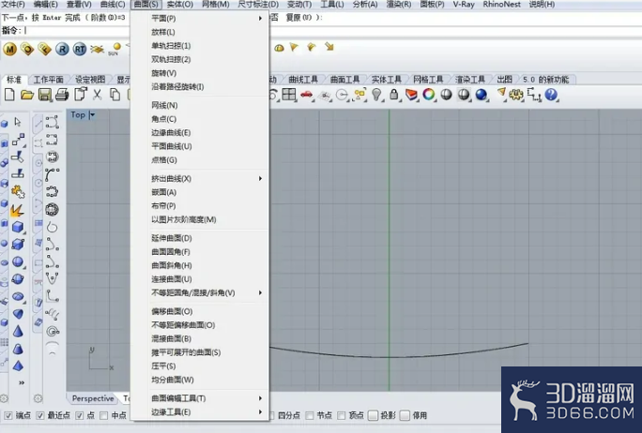Toggle the 端点 endpoint osnap checkbox

[x=8, y=416]
